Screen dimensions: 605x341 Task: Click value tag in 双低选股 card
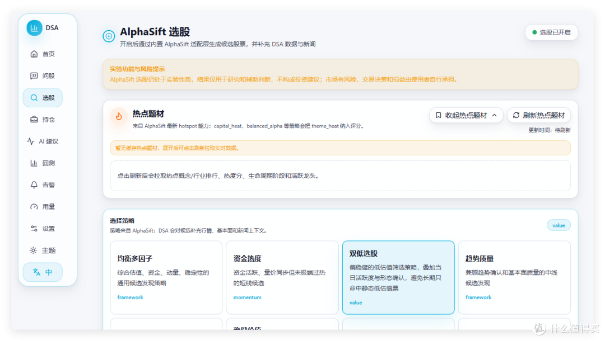[x=356, y=302]
